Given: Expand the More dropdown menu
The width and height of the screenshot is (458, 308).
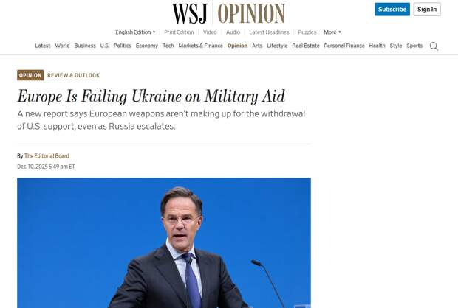Looking at the screenshot, I should pyautogui.click(x=332, y=32).
